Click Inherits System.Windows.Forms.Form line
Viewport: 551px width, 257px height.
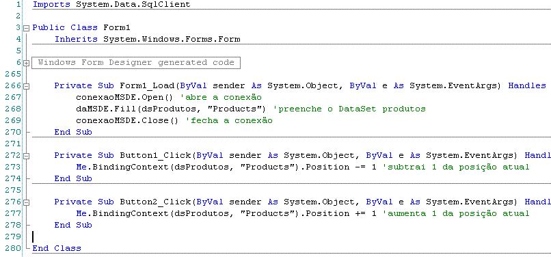(x=147, y=39)
